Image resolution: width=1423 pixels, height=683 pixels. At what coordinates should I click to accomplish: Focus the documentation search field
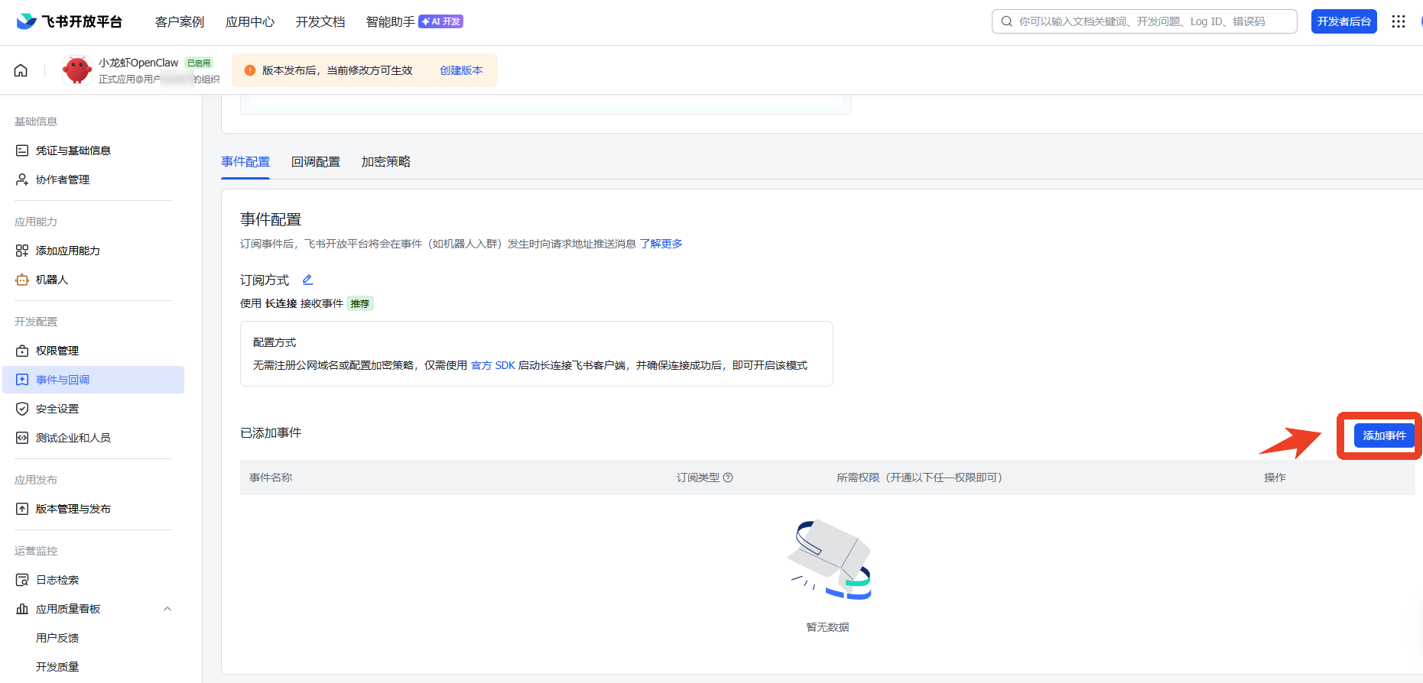[x=1147, y=21]
